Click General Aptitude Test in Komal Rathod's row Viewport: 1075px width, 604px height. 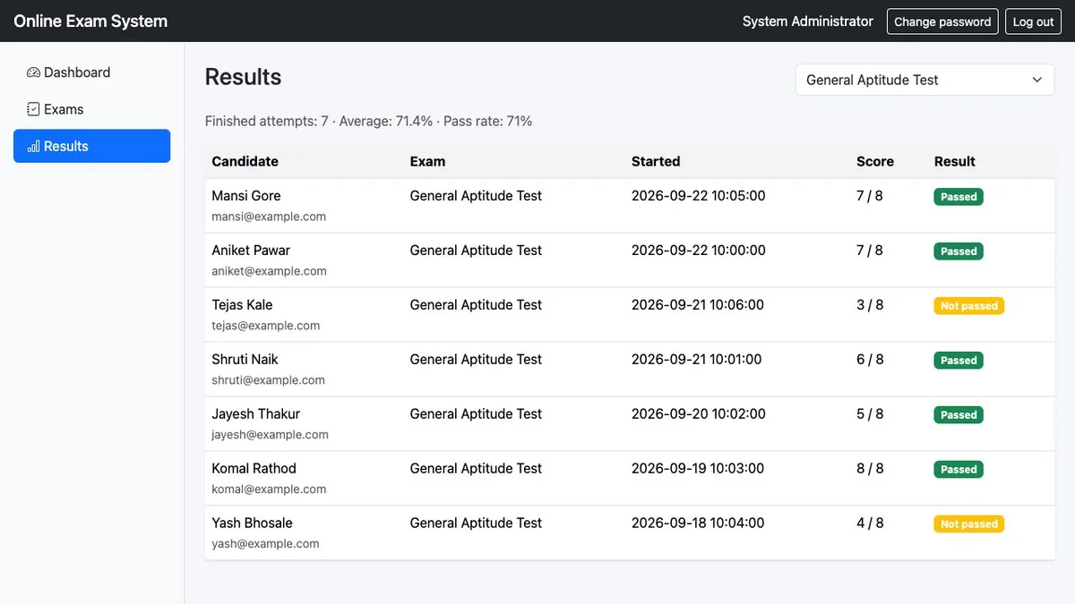476,469
